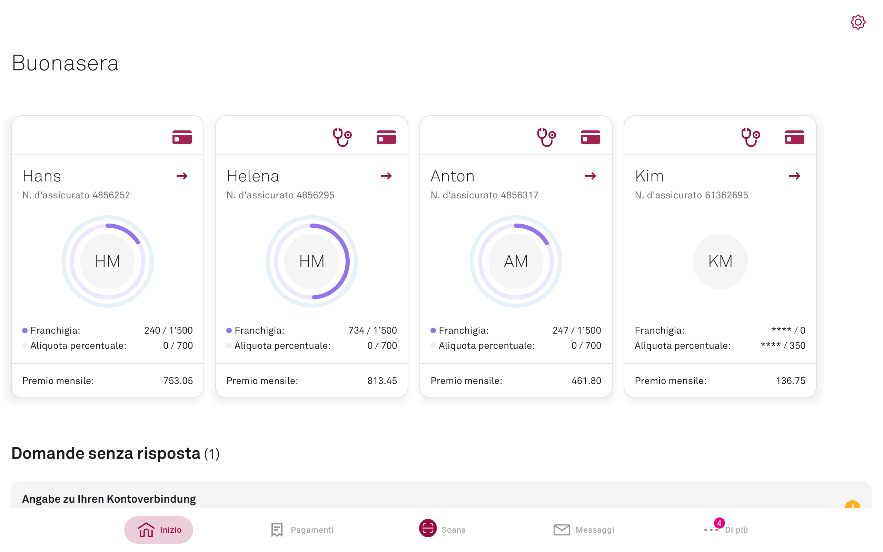
Task: Switch to the Messaggi tab
Action: pyautogui.click(x=584, y=529)
